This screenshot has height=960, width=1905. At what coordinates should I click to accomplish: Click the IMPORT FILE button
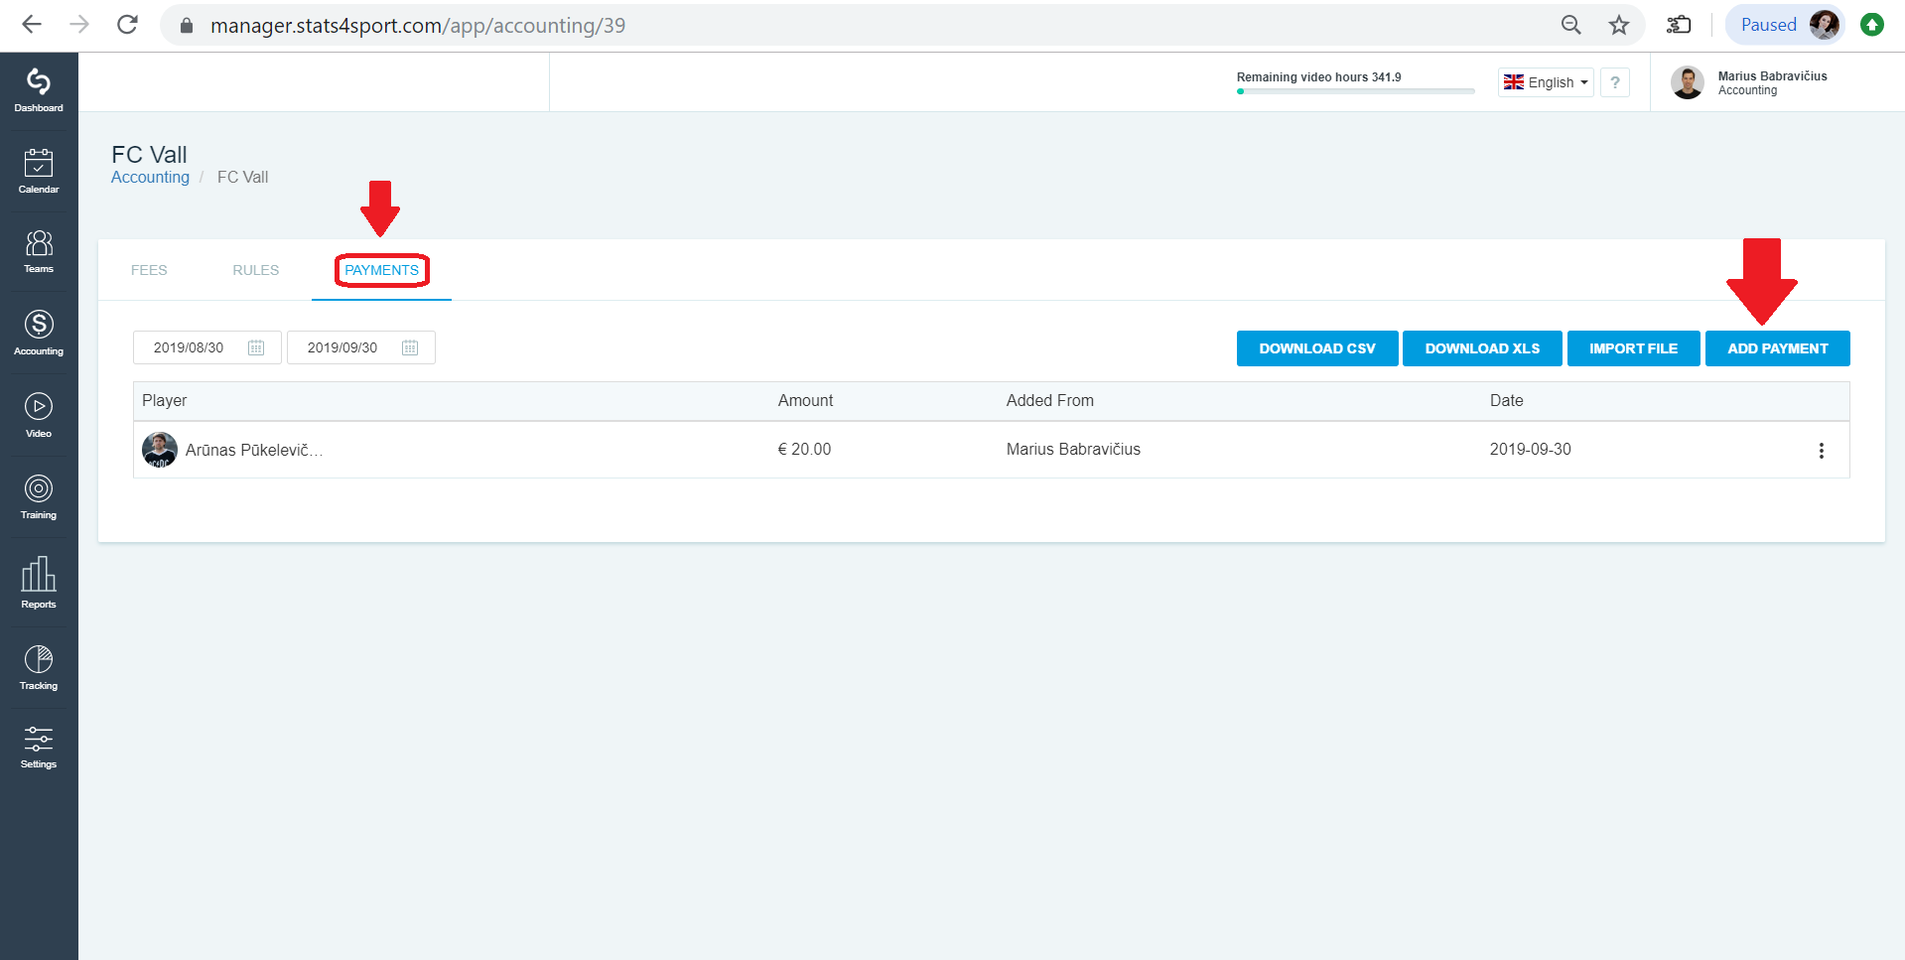pos(1633,348)
